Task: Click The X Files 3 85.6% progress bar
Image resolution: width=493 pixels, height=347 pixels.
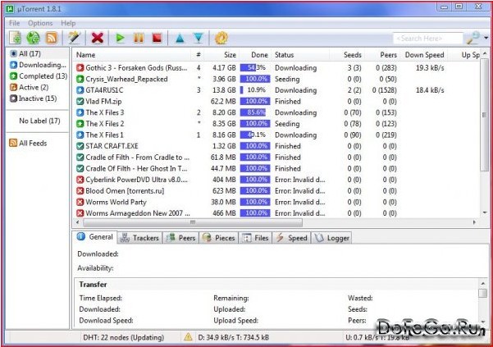Action: coord(255,112)
